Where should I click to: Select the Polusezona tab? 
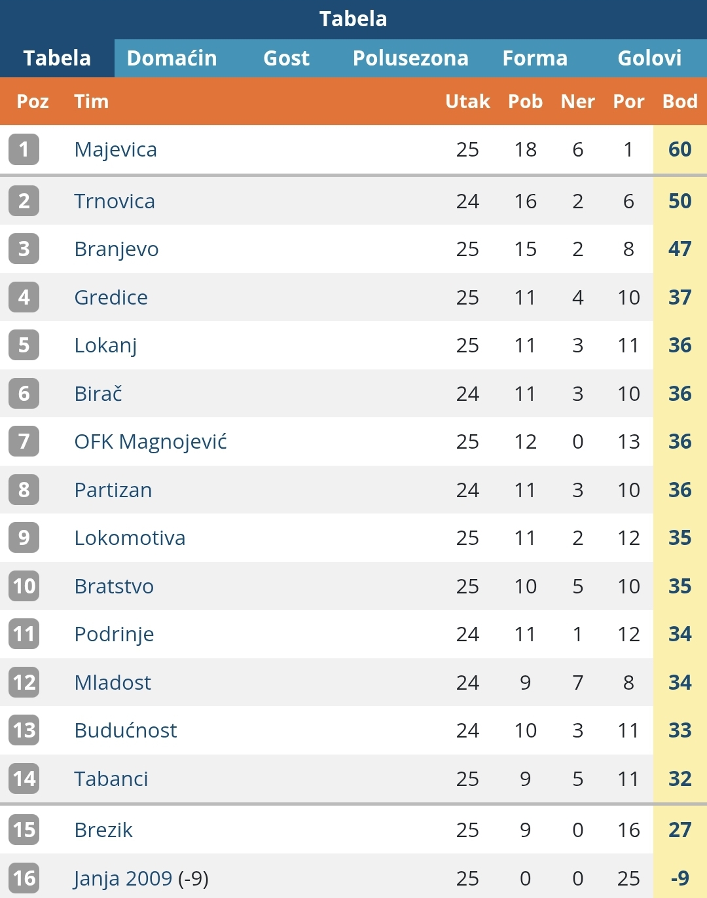point(410,58)
